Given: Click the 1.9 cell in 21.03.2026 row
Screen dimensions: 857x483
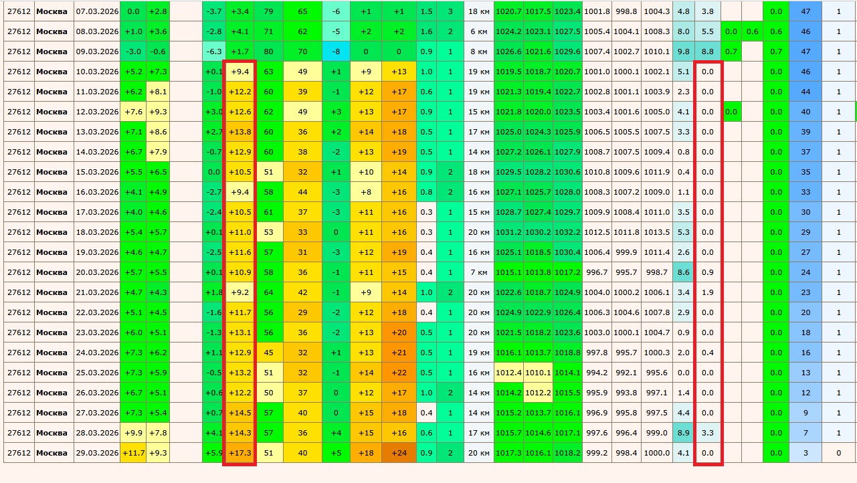Looking at the screenshot, I should coord(707,292).
